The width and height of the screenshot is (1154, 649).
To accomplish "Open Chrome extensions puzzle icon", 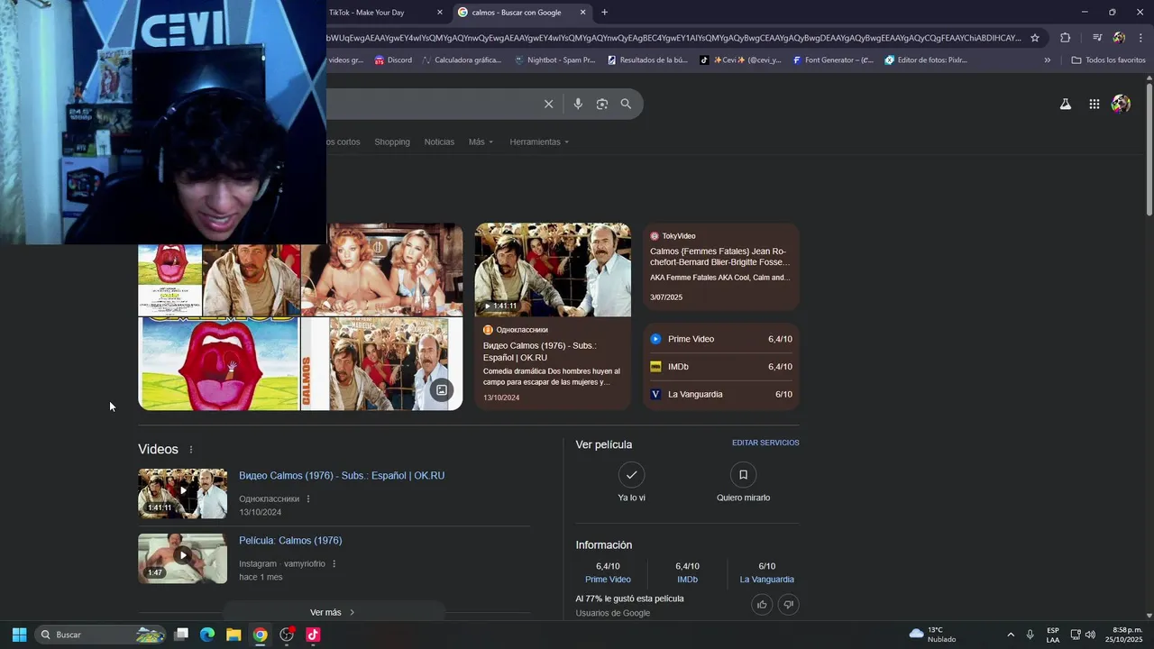I will [x=1066, y=38].
